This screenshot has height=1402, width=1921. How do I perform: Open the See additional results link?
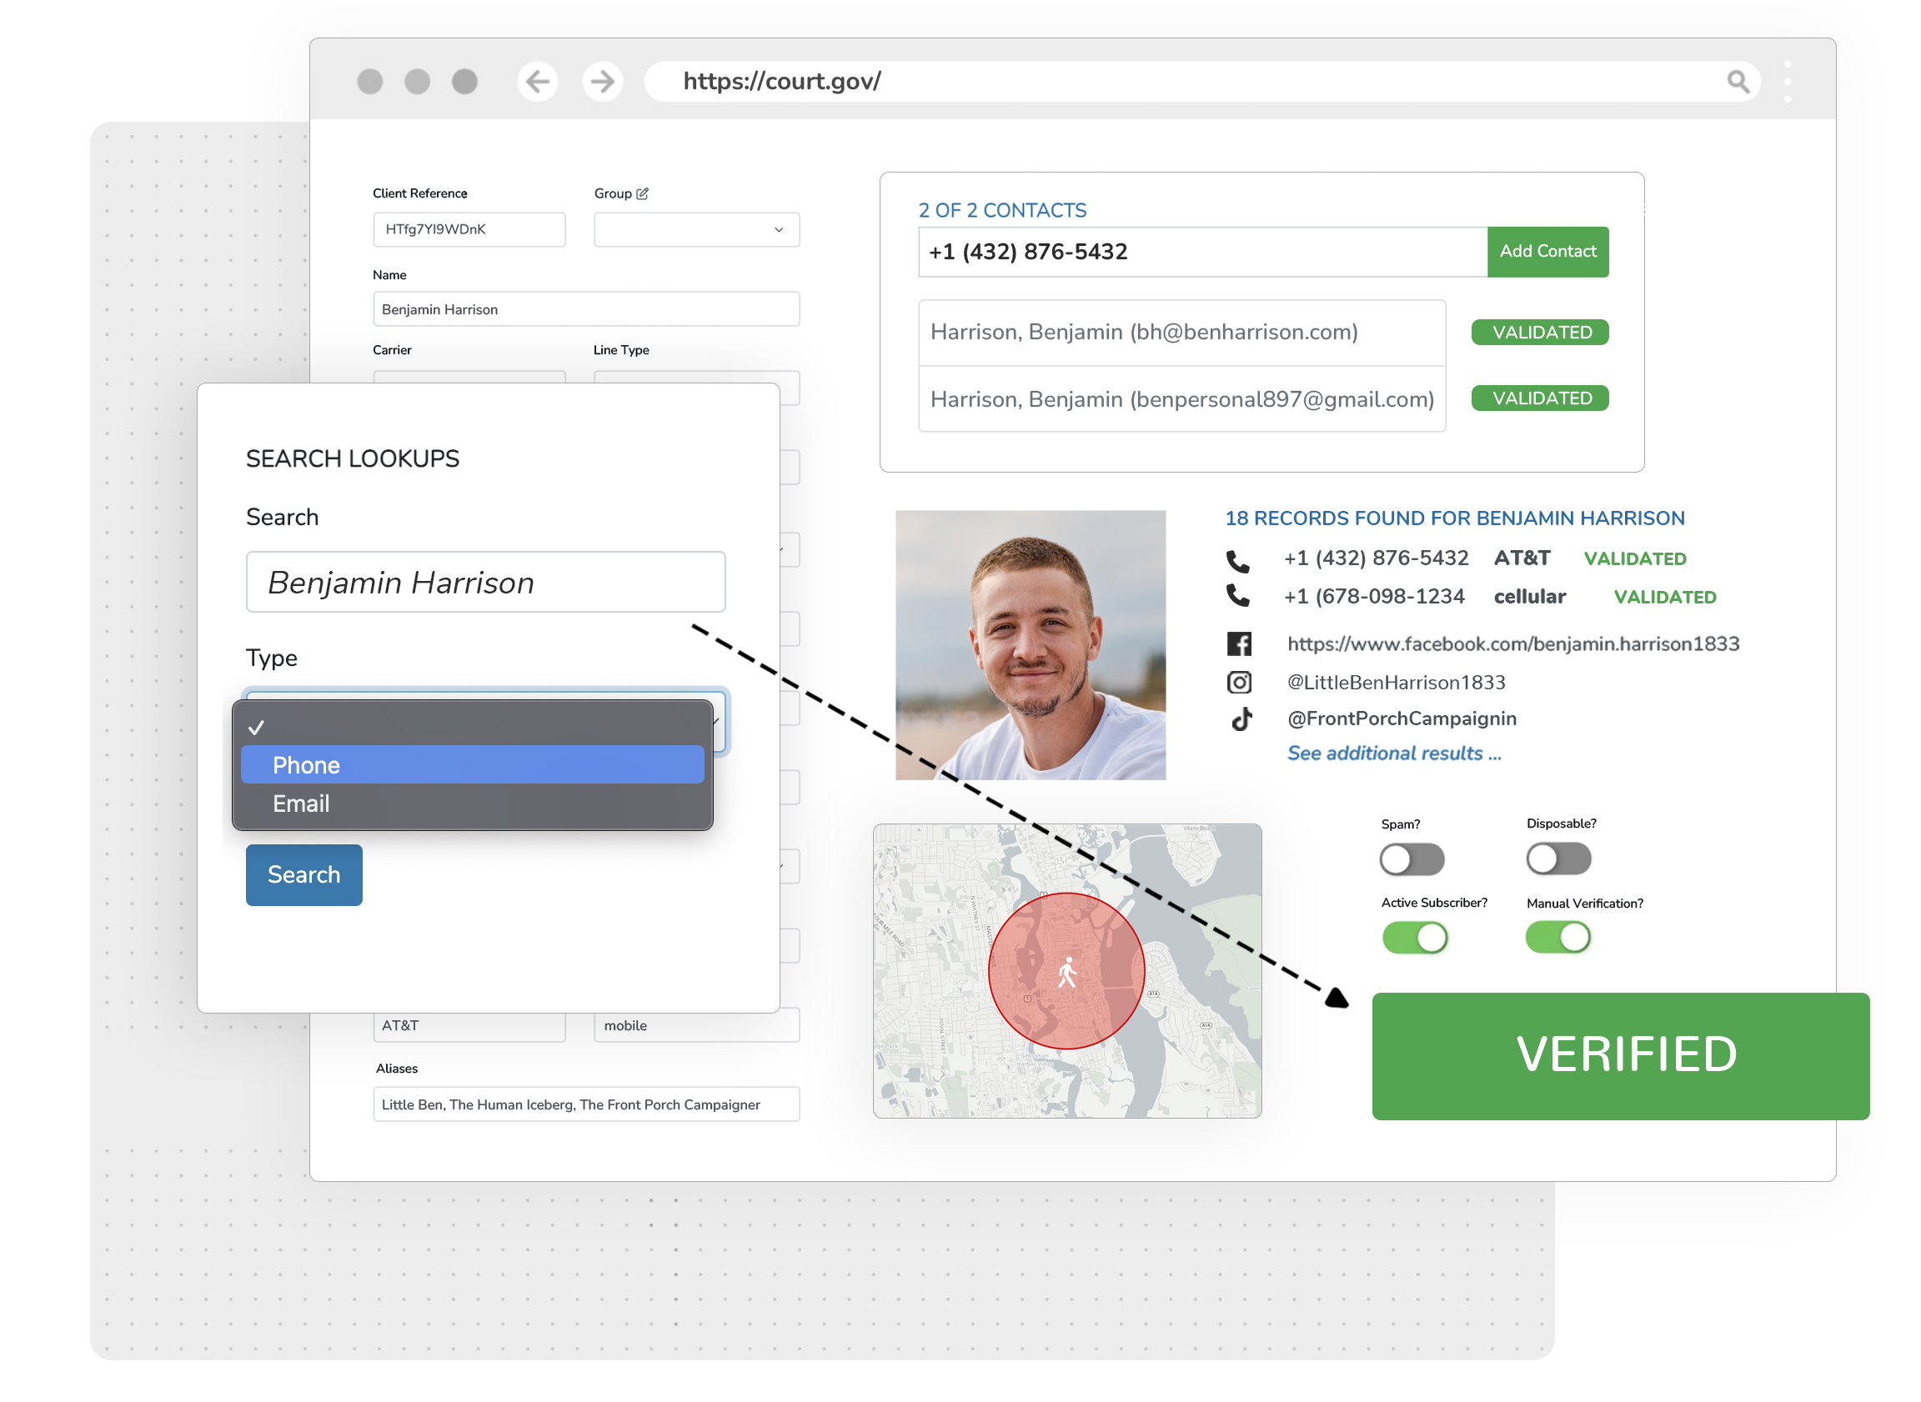coord(1394,754)
